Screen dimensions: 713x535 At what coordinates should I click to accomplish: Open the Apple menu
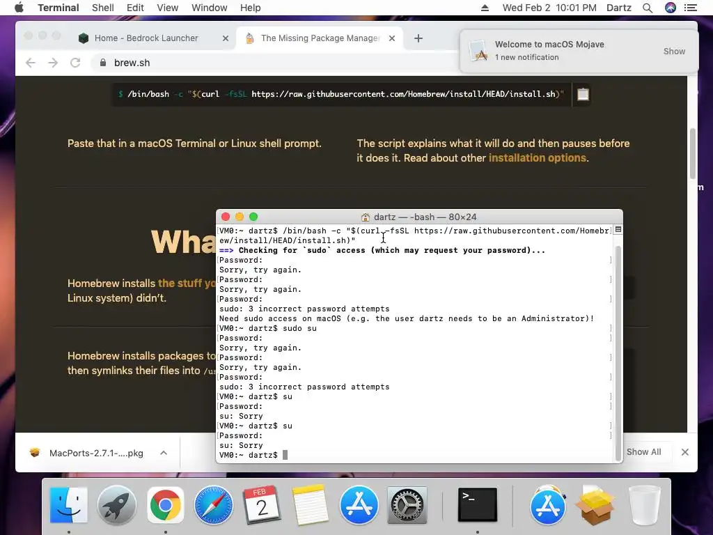click(x=19, y=8)
